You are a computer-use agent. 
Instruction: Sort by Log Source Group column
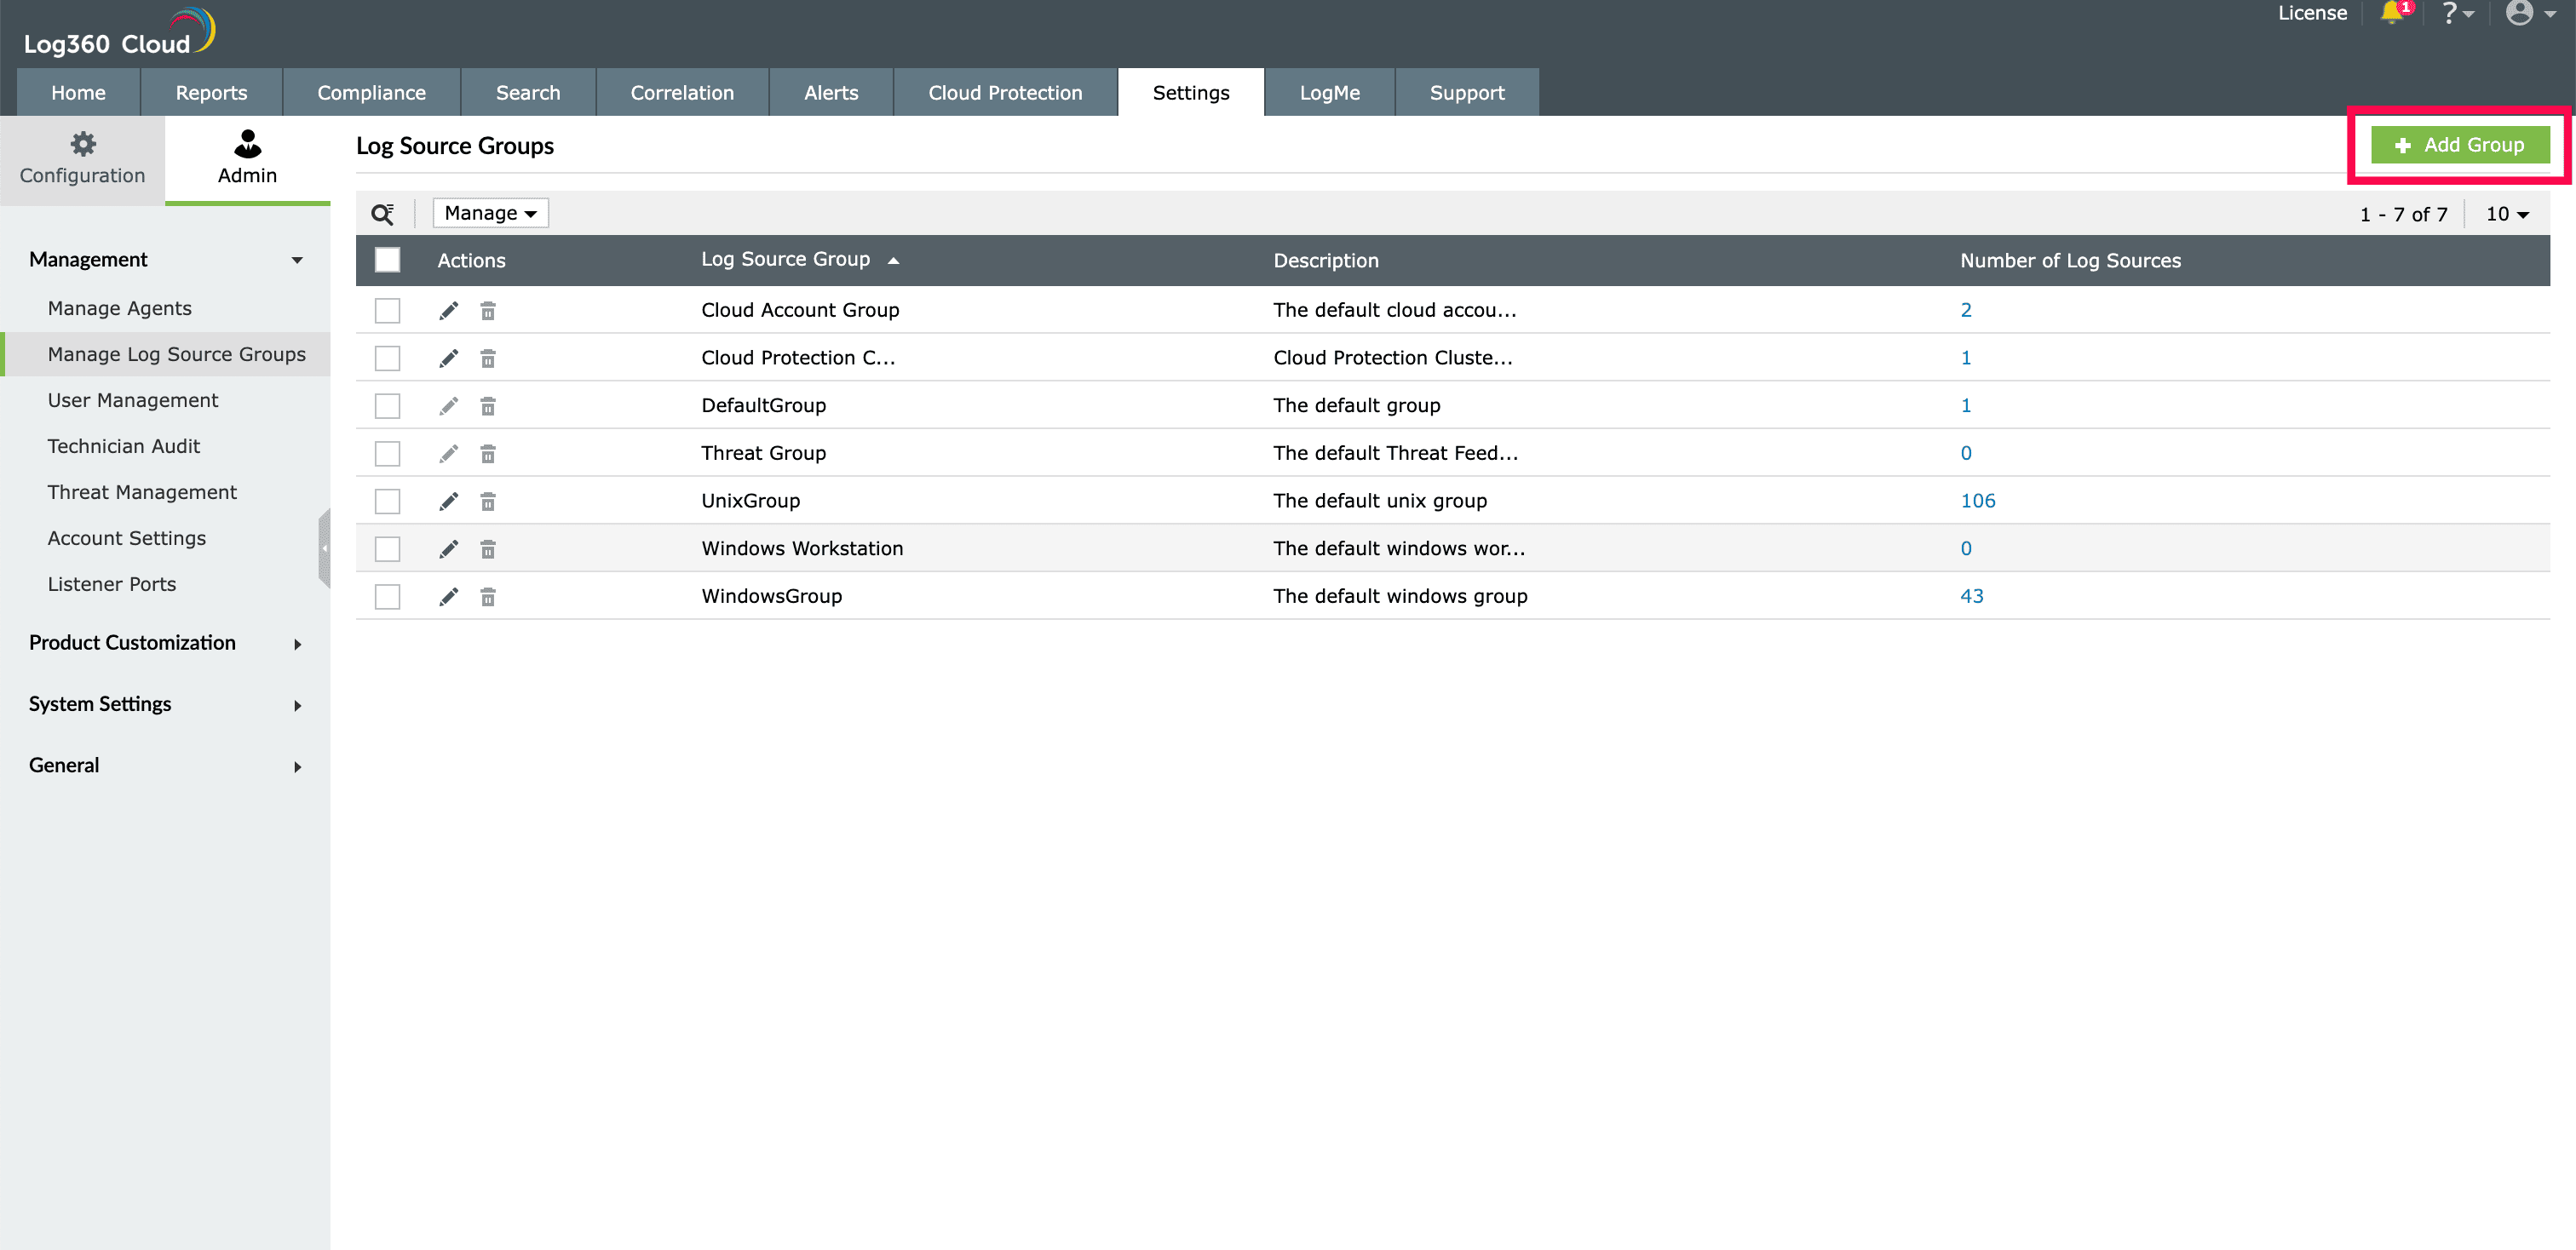(x=785, y=260)
